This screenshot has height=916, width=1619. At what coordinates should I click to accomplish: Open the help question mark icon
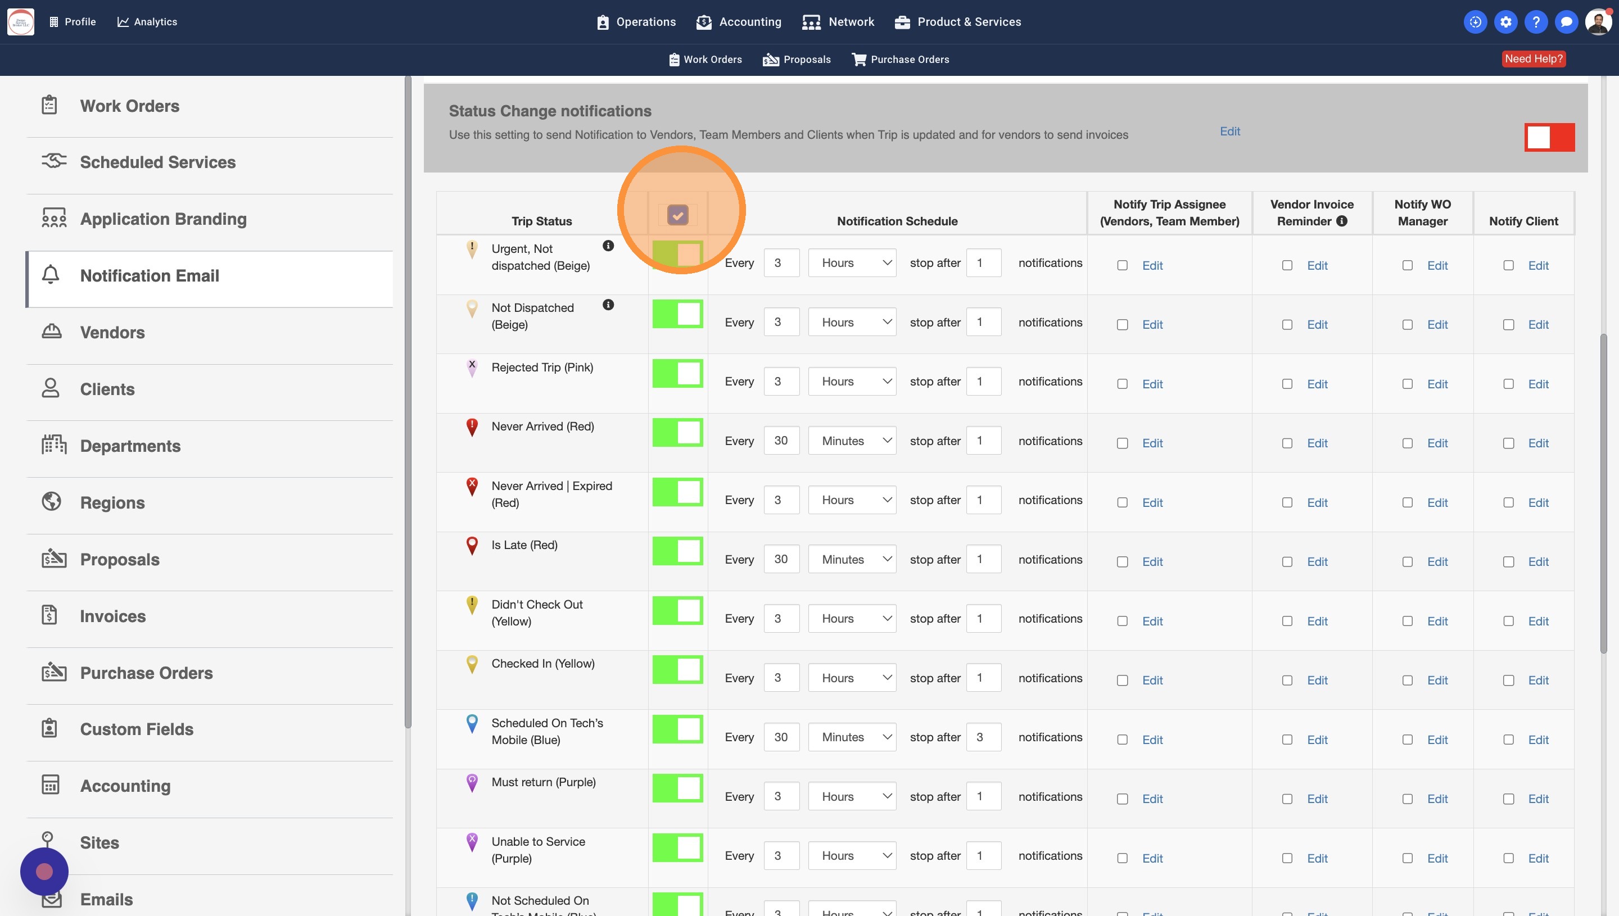click(x=1535, y=22)
